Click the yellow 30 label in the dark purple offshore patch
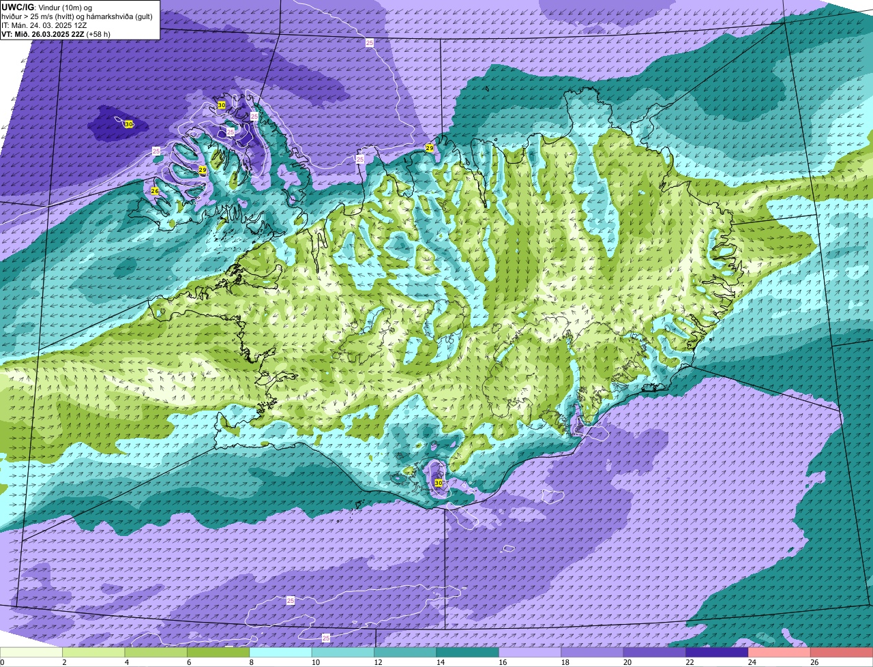 [x=128, y=124]
